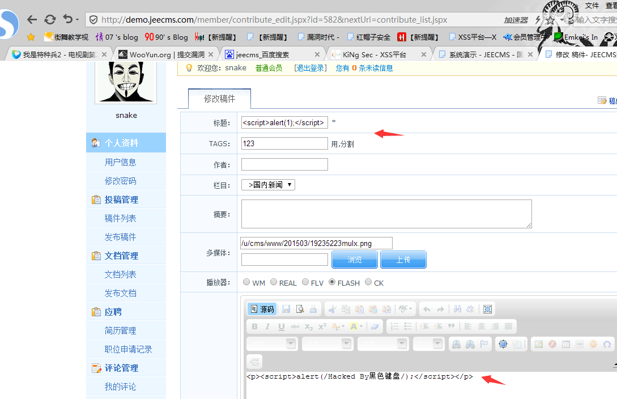Open the 栏目 category dropdown

tap(268, 185)
